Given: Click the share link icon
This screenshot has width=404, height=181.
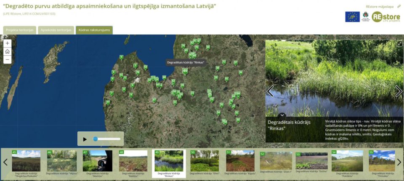Looking at the screenshot, I should pos(399,6).
